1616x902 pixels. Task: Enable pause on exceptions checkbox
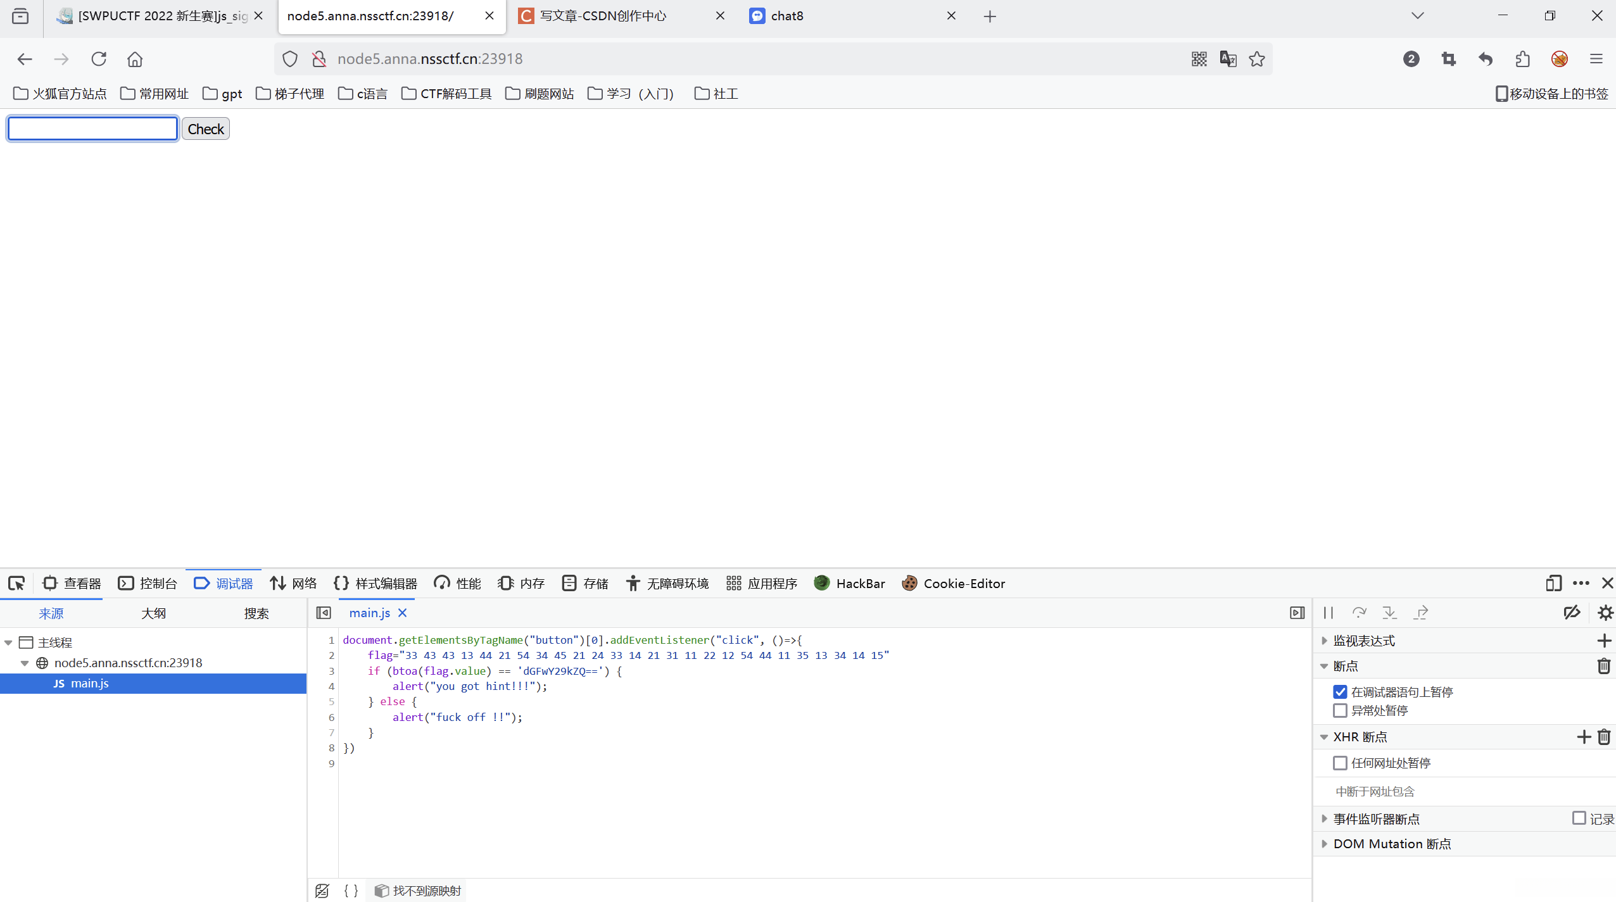click(1340, 710)
